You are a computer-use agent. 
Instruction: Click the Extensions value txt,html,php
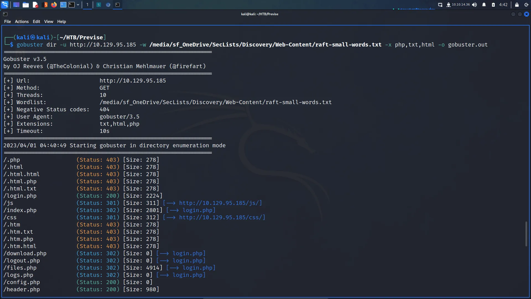click(x=119, y=124)
